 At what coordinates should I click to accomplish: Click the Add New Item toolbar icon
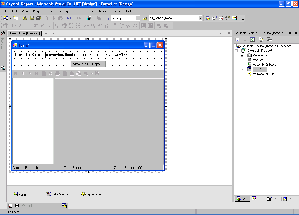pos(15,18)
